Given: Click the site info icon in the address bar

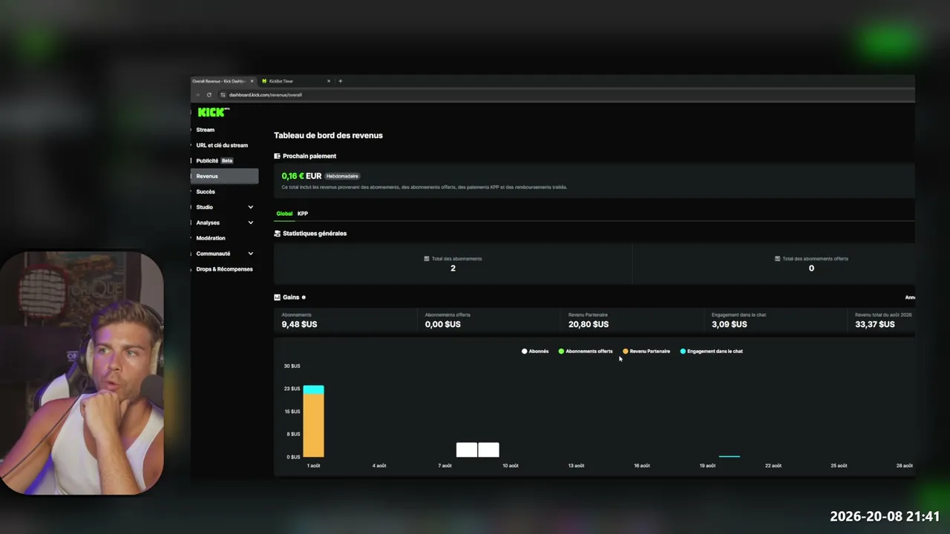Looking at the screenshot, I should (x=223, y=95).
